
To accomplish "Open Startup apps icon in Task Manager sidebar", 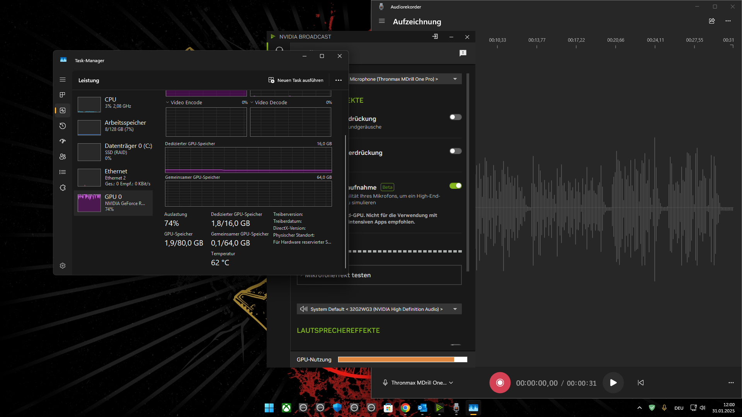I will [63, 141].
